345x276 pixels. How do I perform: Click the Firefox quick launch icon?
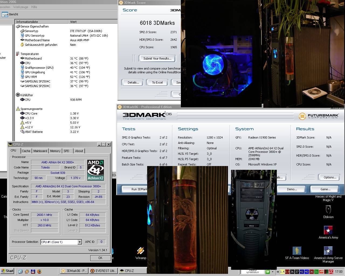coord(39,271)
